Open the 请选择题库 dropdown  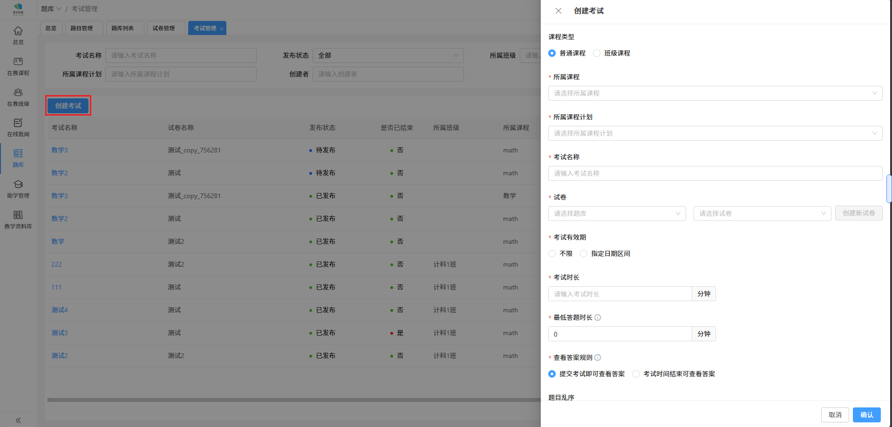(x=617, y=213)
